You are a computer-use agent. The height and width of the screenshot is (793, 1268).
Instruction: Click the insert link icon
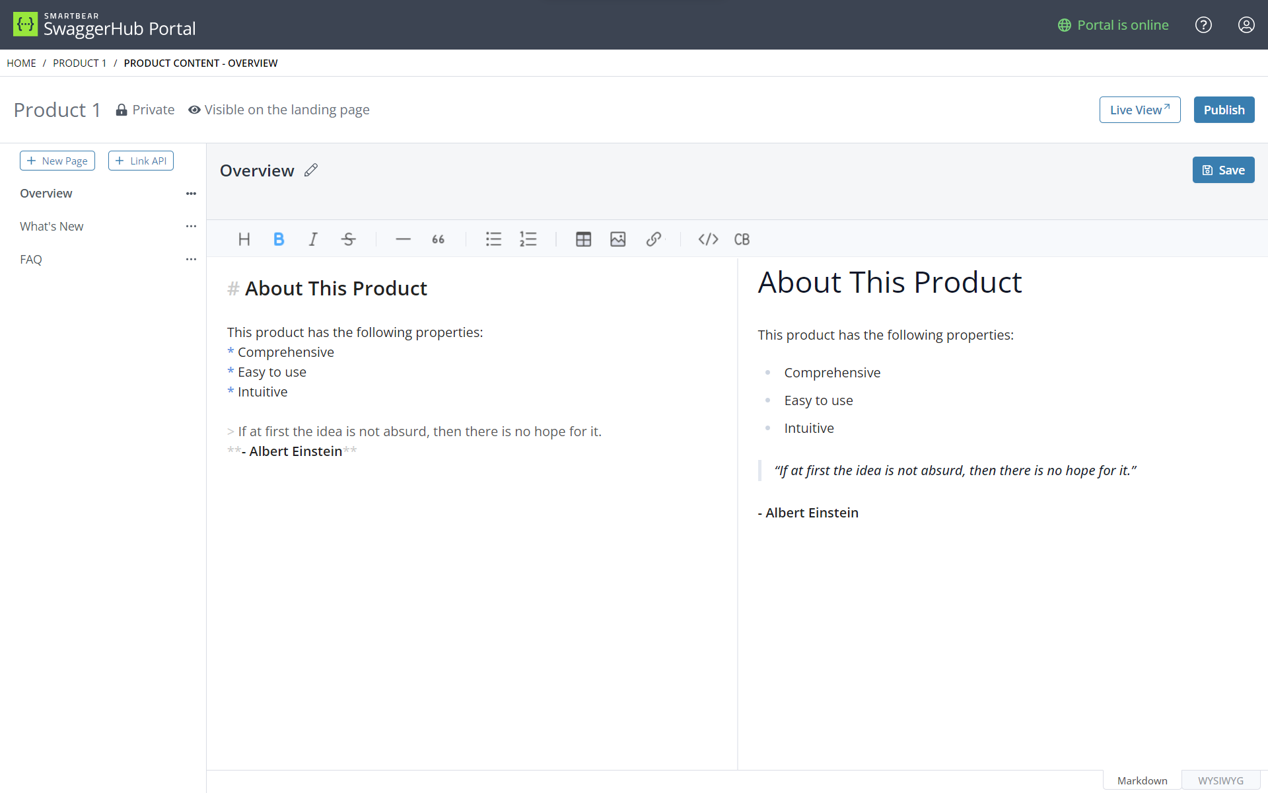pos(653,239)
